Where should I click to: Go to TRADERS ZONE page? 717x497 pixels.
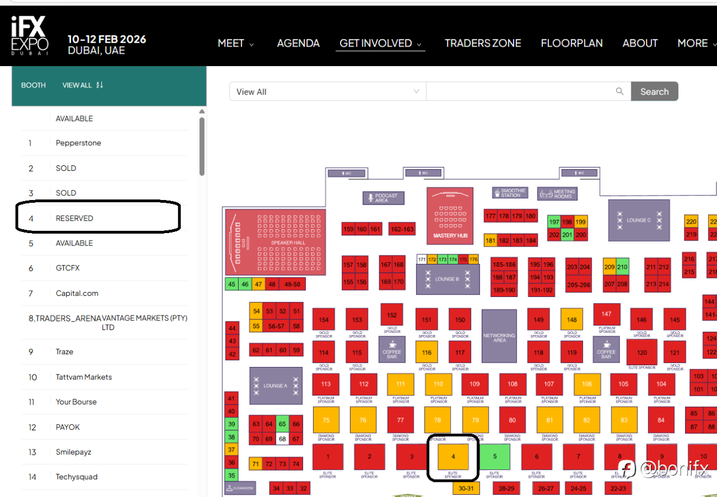[483, 43]
